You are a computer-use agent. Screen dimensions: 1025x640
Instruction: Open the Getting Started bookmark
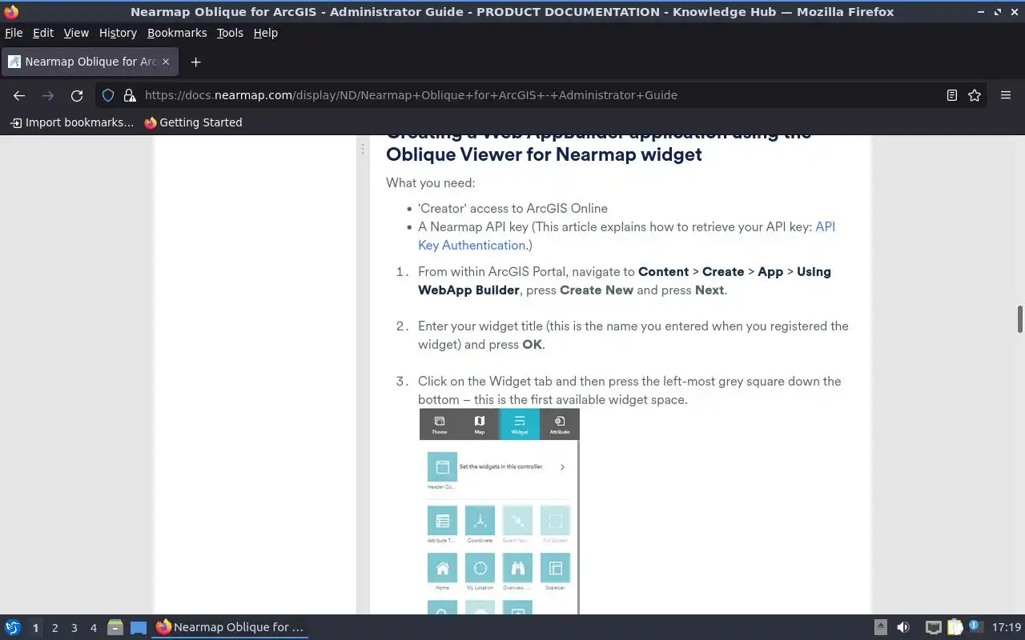(193, 122)
